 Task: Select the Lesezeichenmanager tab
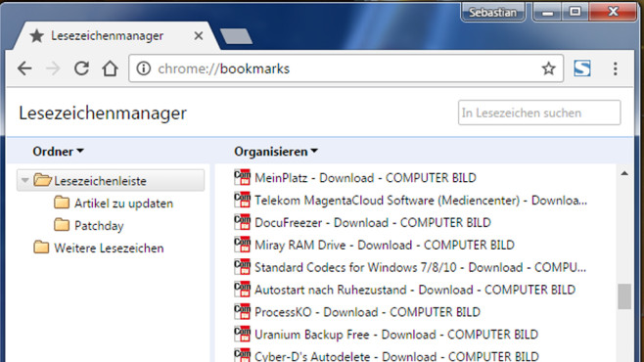point(117,35)
